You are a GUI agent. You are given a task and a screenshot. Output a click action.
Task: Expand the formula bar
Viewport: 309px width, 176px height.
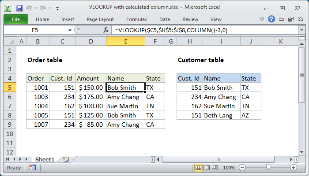301,30
